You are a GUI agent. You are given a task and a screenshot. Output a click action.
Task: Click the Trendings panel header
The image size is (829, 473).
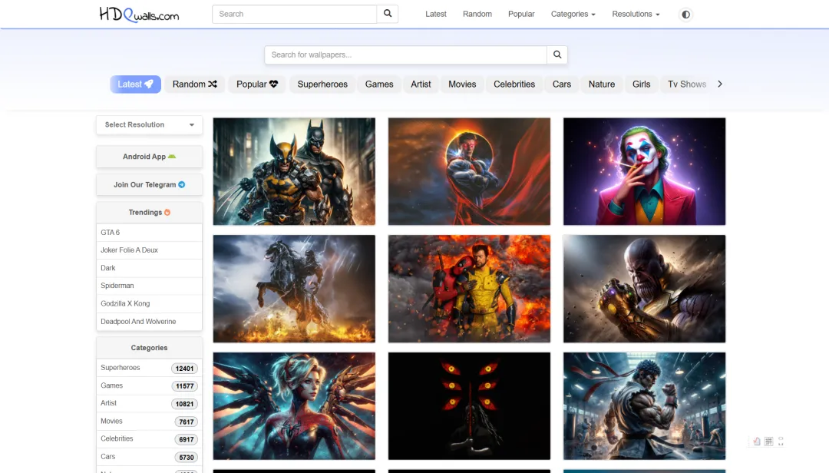149,212
